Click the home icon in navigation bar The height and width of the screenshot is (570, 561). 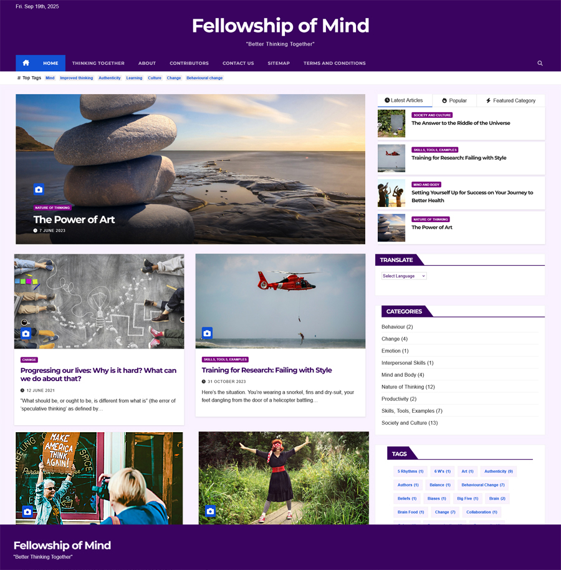pos(26,63)
